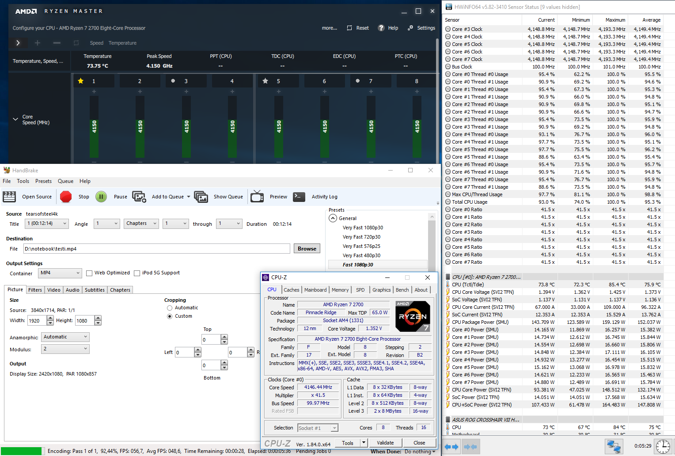Increment Left crop stepper
Viewport: 675px width, 456px height.
198,350
